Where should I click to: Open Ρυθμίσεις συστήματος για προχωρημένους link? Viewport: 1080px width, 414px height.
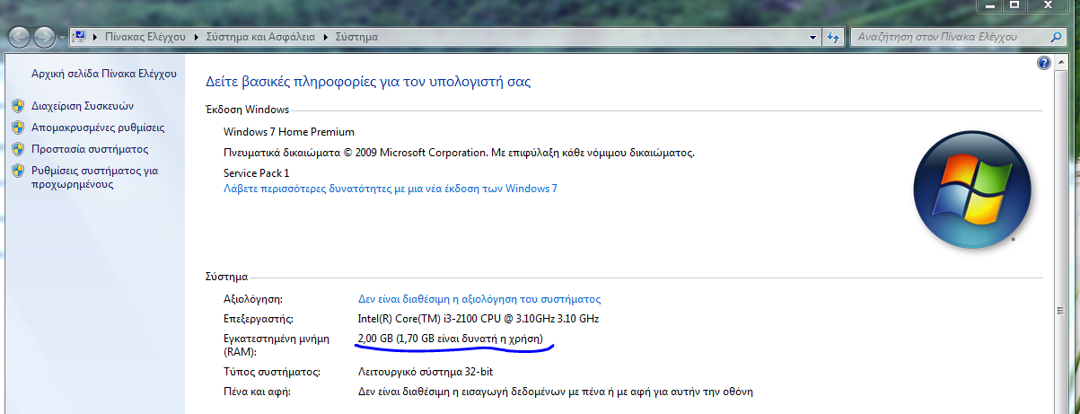tap(94, 177)
